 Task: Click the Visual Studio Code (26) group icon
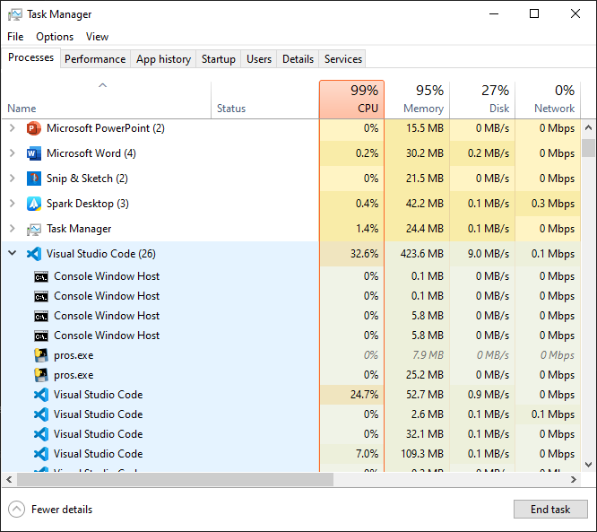coord(34,254)
